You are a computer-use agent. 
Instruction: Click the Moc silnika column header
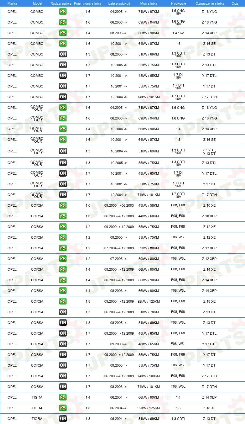click(149, 3)
